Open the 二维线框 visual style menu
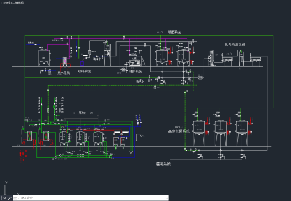 [x=18, y=3]
